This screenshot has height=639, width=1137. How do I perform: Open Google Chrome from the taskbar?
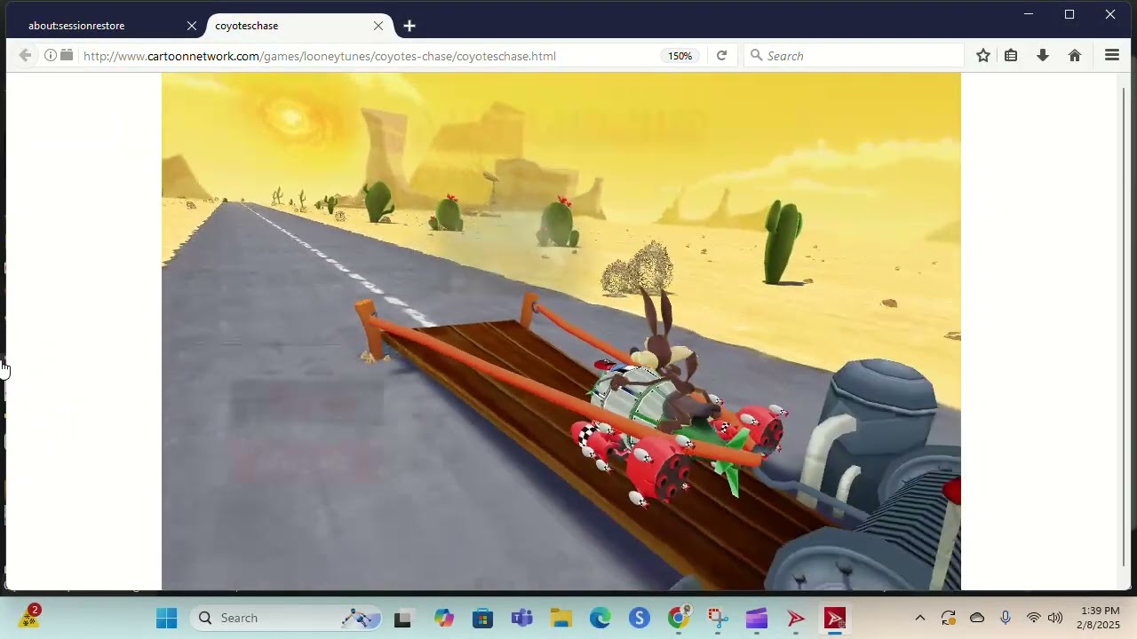click(679, 618)
